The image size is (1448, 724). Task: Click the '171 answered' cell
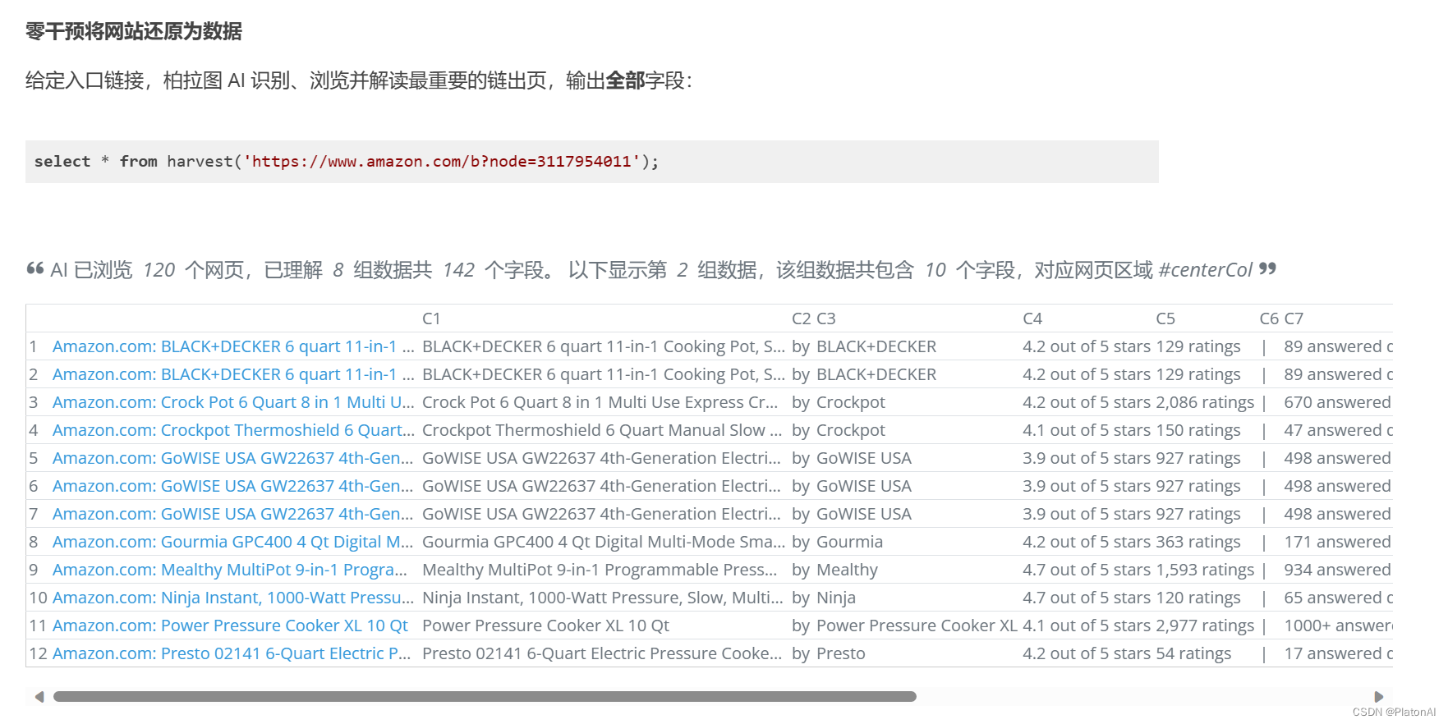(1337, 542)
